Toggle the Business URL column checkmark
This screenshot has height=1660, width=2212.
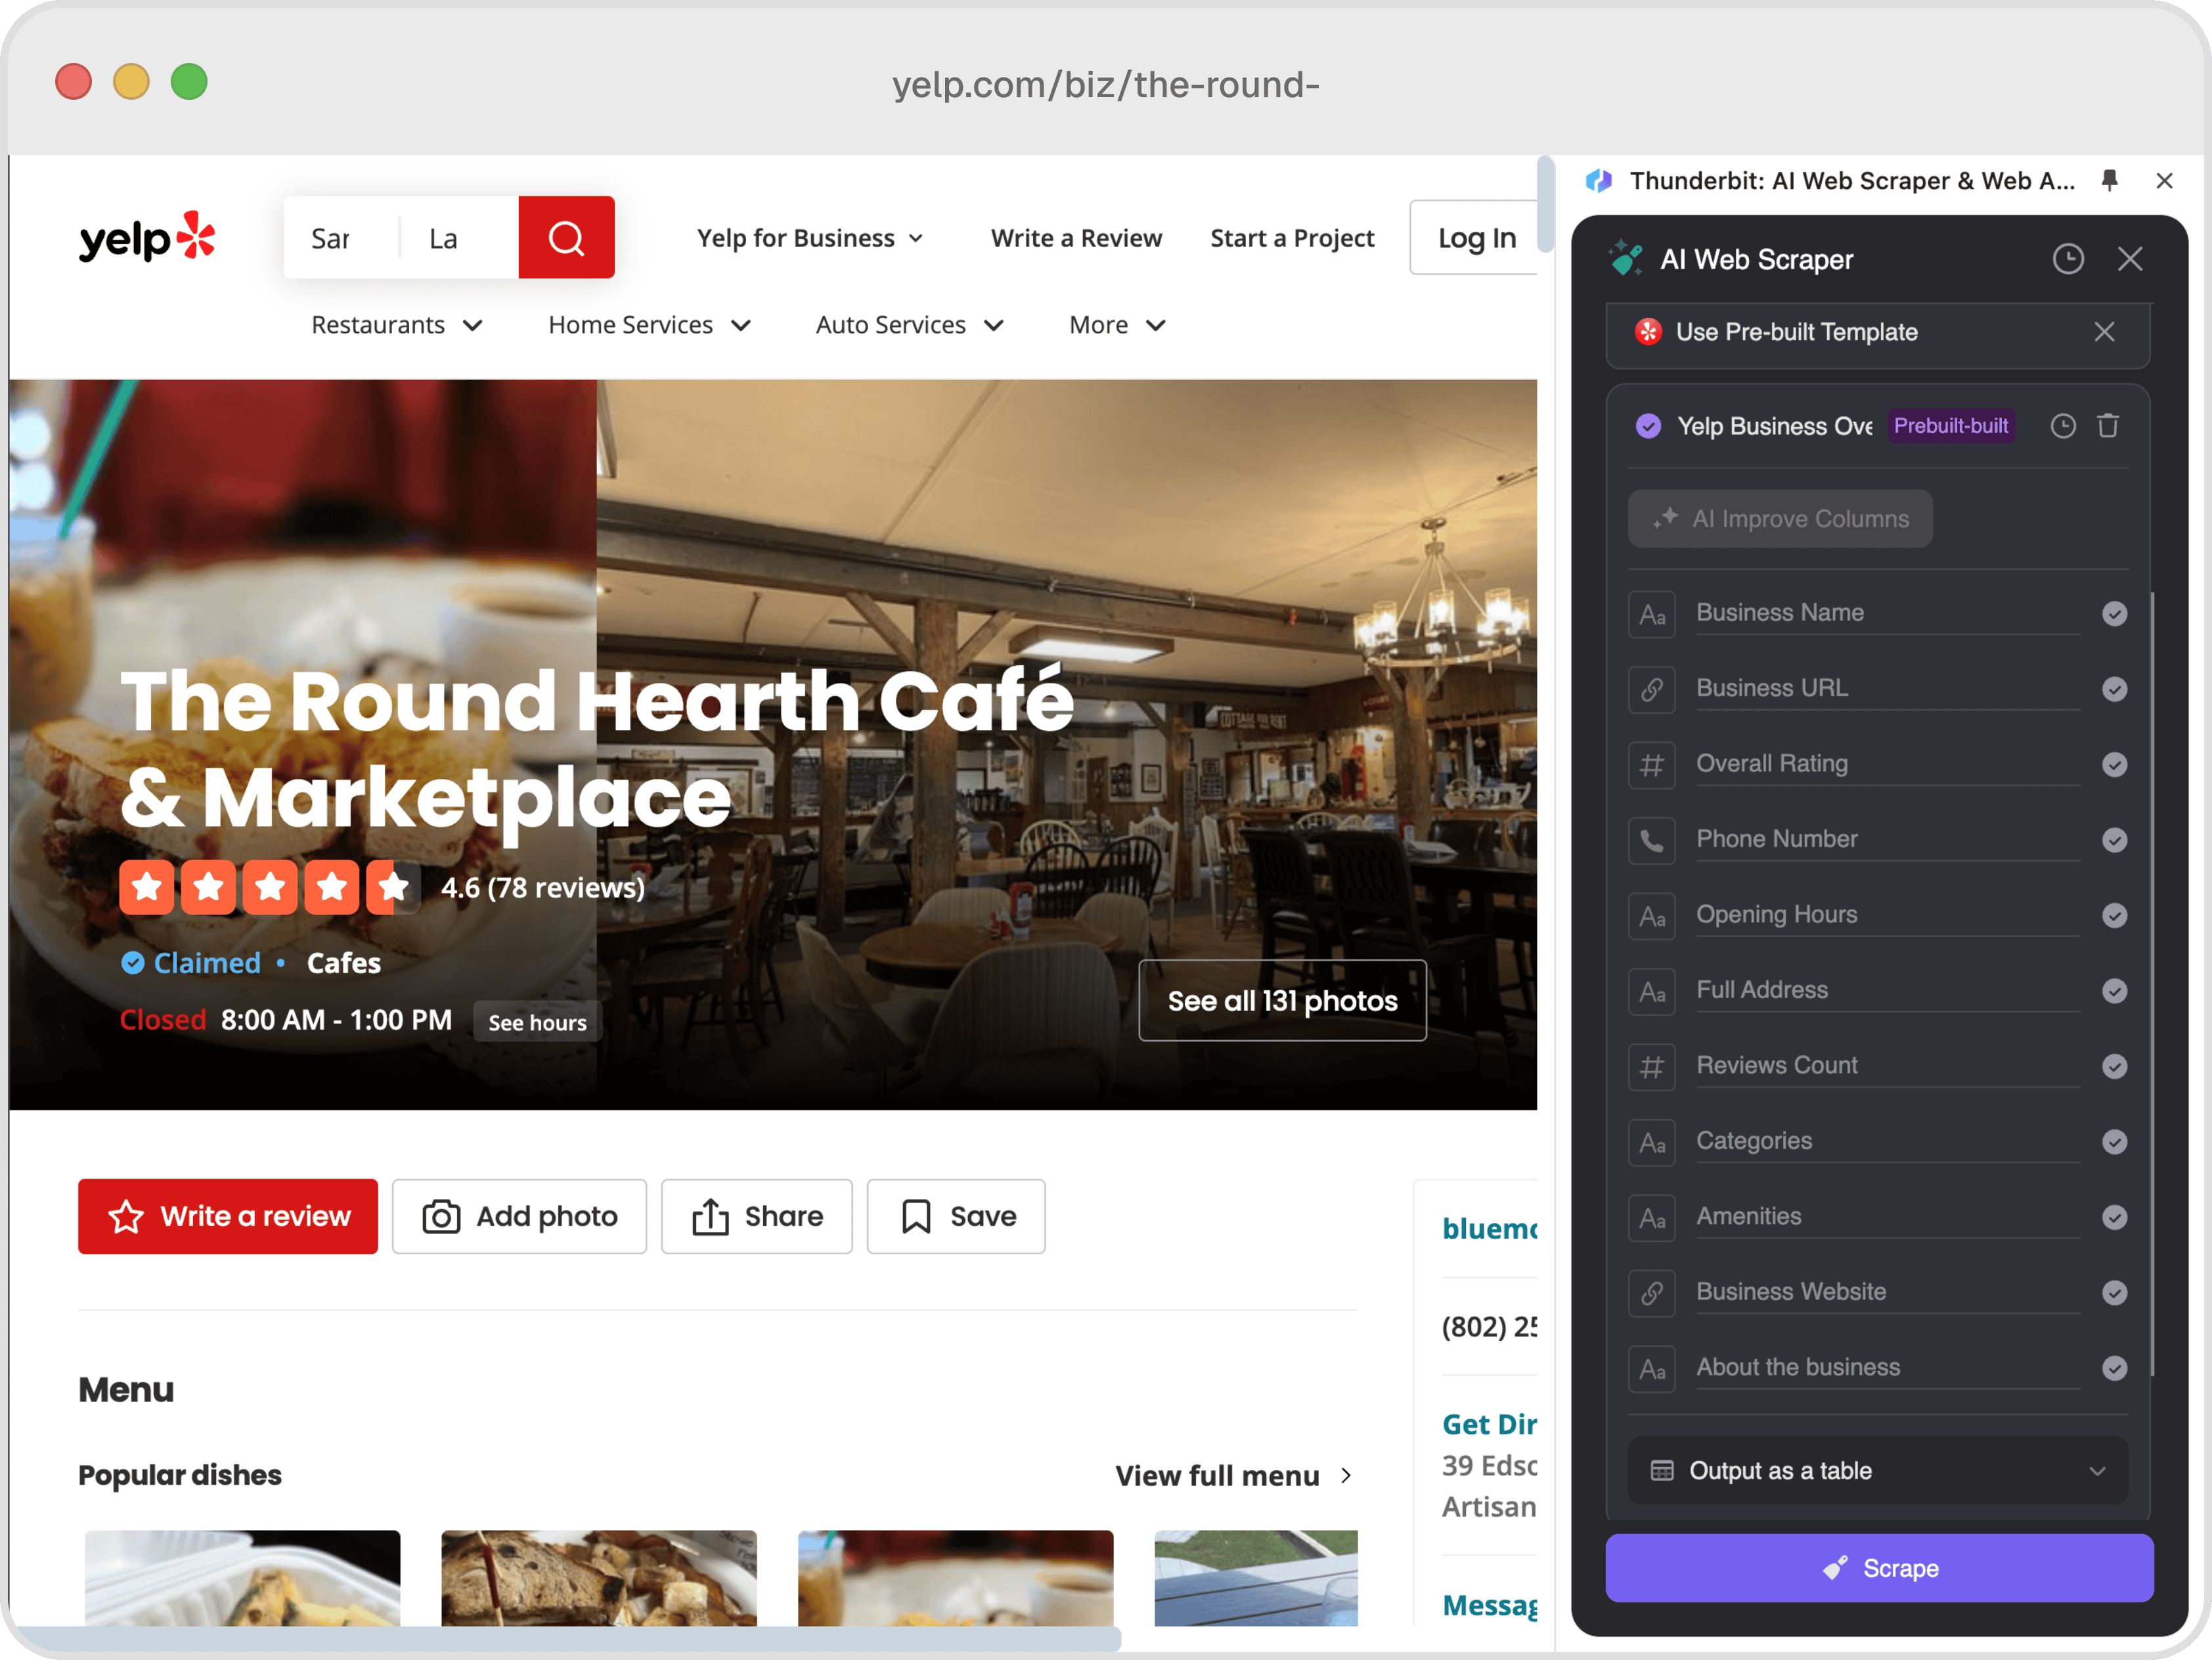[2114, 689]
